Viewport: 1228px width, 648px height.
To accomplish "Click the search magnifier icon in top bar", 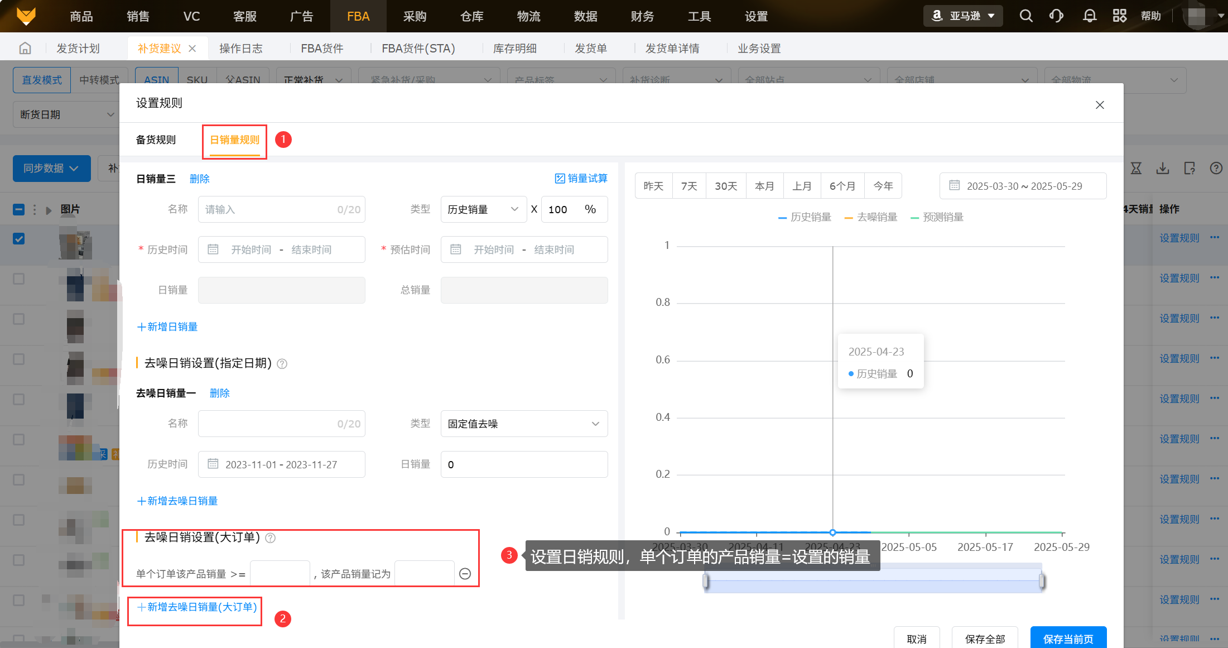I will point(1025,16).
